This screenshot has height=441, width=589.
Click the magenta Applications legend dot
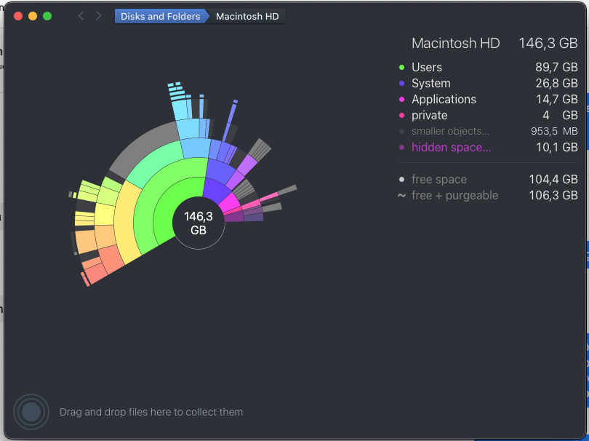tap(401, 99)
